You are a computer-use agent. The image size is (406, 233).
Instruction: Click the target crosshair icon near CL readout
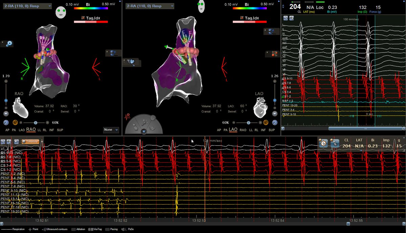[323, 144]
